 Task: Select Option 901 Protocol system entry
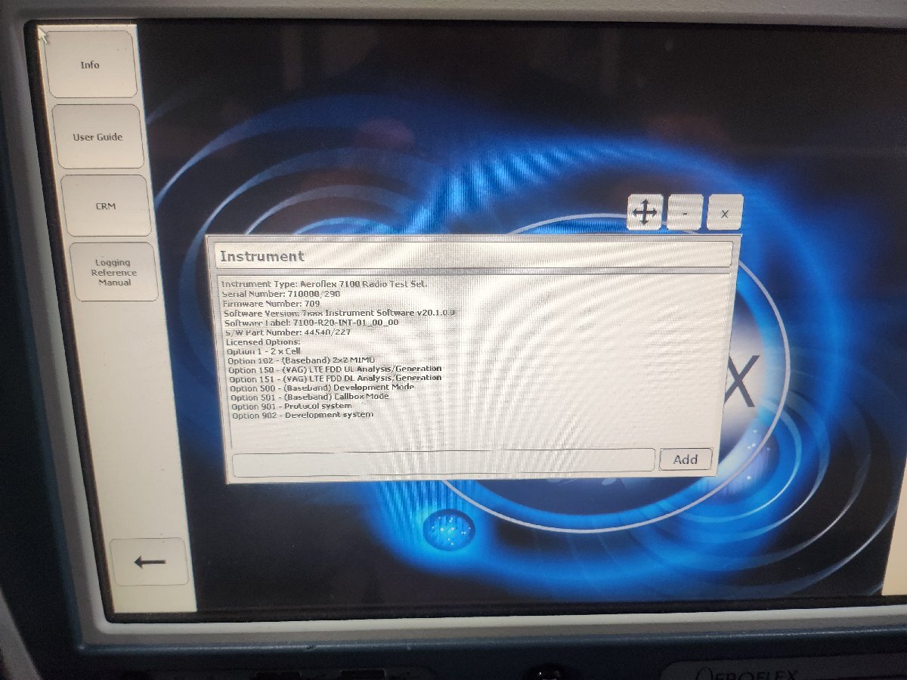coord(292,404)
